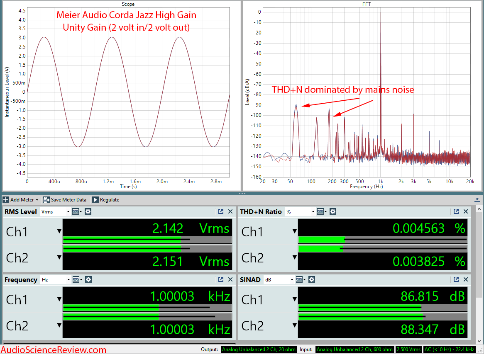Click the THD+N Ratio meter title

tap(261, 211)
